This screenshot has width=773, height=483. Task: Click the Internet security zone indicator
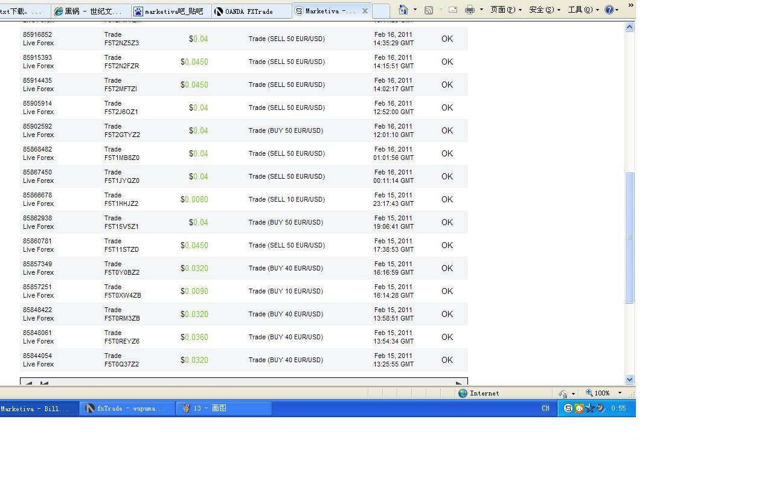[x=478, y=393]
